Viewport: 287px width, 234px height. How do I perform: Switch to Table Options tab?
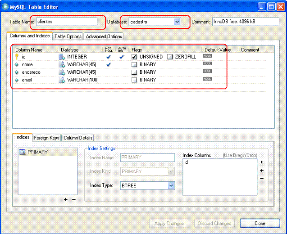tap(68, 36)
